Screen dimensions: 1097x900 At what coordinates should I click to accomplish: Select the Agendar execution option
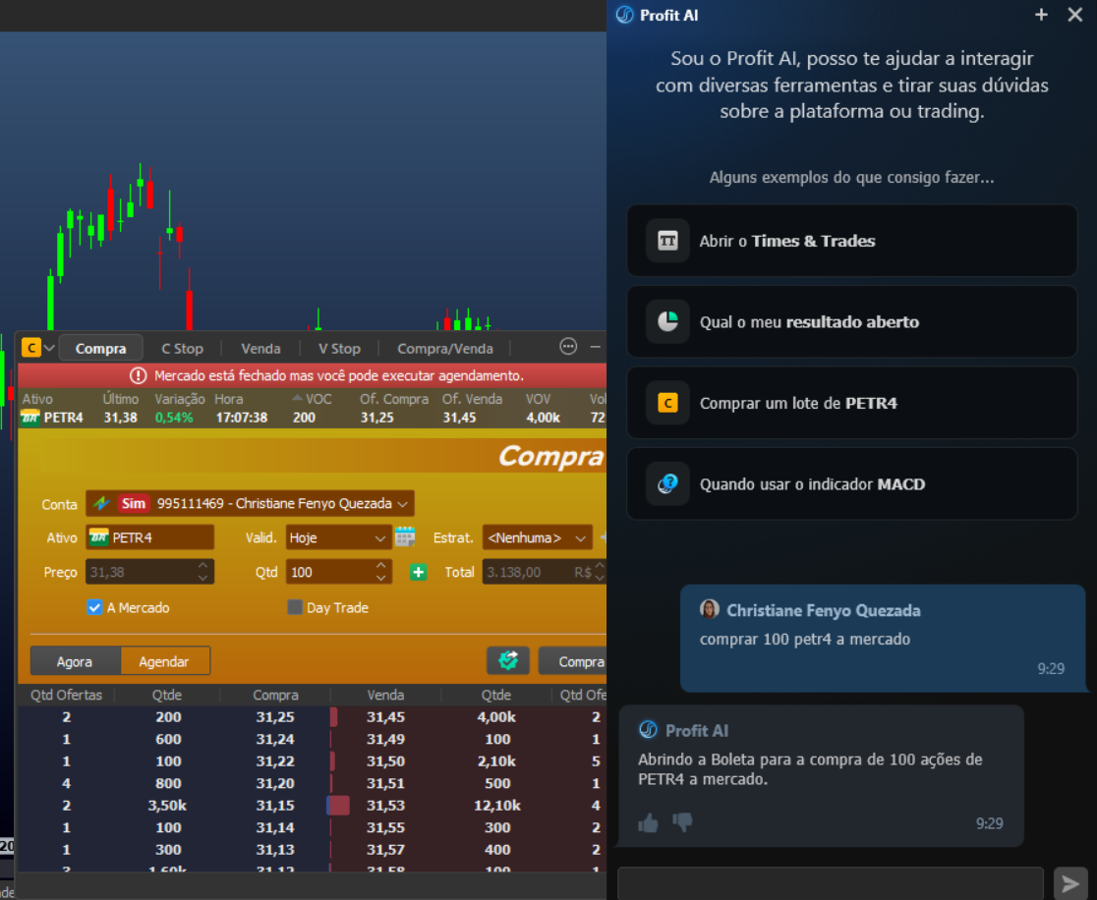click(165, 661)
